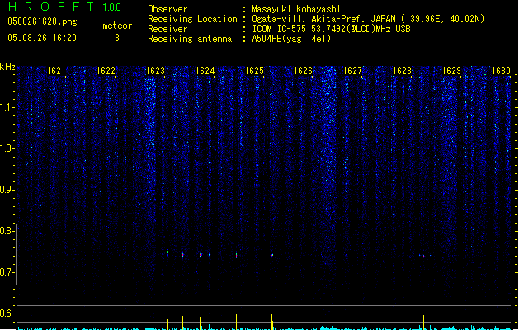Select observer name Masayuki Kobayashi

(296, 9)
